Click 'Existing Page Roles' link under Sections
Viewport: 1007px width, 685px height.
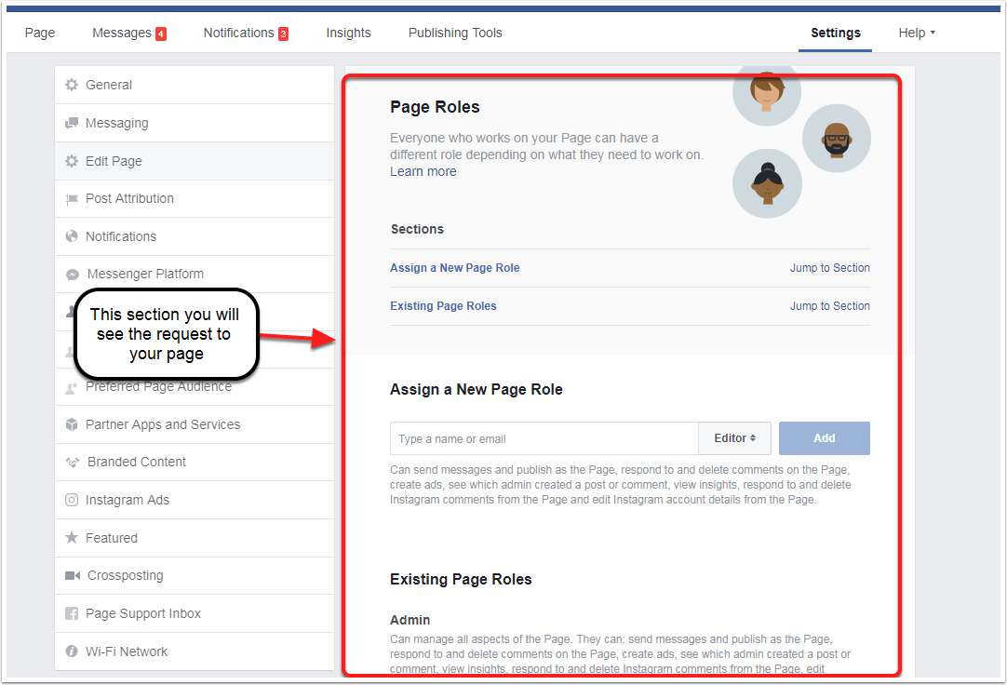coord(443,306)
